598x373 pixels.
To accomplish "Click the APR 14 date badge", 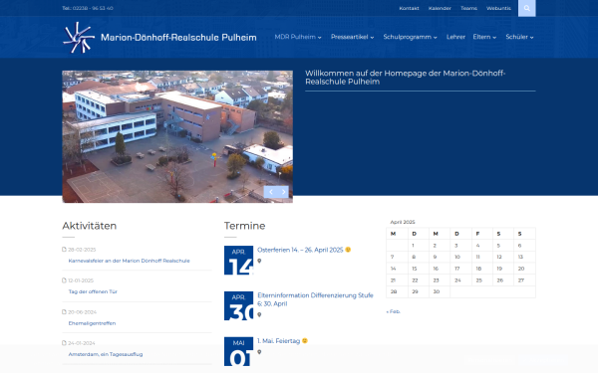I will pos(239,261).
